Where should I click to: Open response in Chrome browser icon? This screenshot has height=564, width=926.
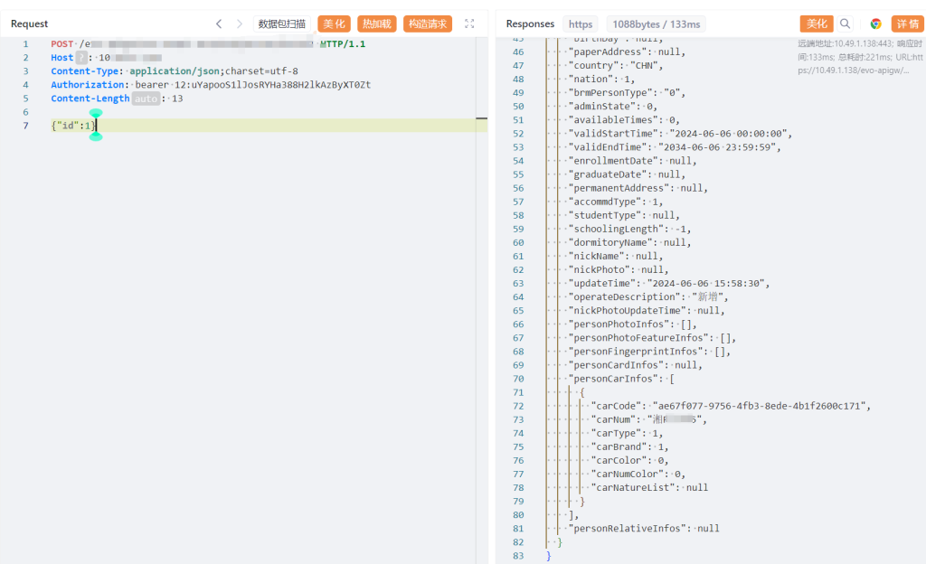point(875,23)
